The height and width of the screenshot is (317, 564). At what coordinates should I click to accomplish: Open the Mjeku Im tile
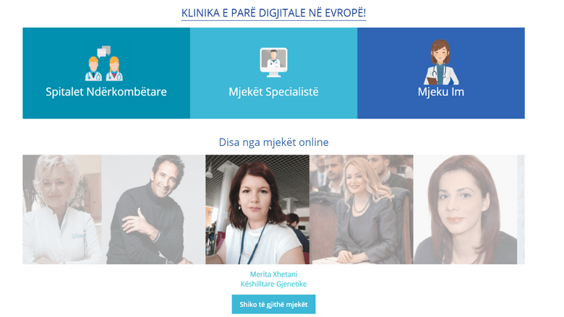[x=441, y=73]
